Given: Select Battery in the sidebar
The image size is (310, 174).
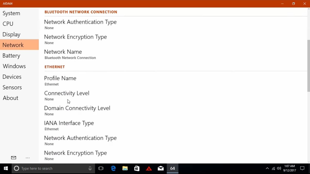Looking at the screenshot, I should [x=11, y=56].
